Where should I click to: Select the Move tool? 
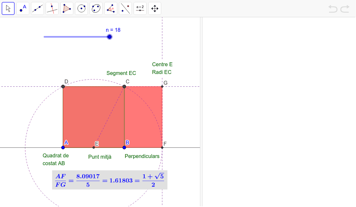coord(8,8)
